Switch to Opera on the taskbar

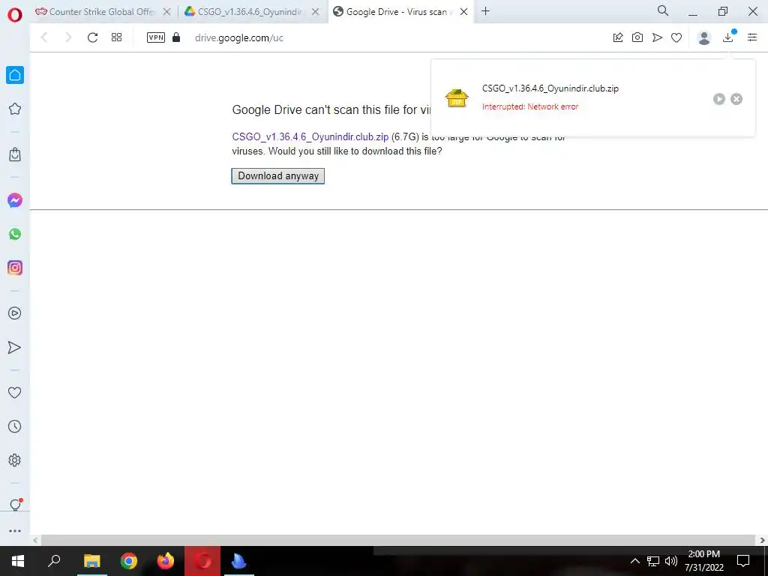[202, 561]
